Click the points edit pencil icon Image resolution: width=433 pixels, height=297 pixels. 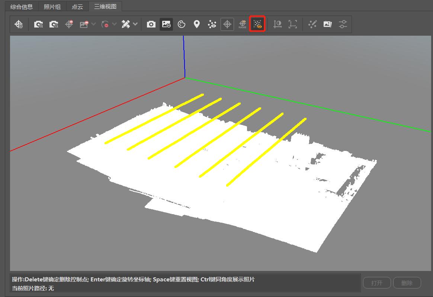pos(312,24)
